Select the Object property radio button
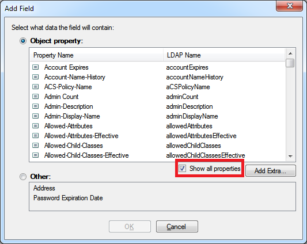Image resolution: width=307 pixels, height=244 pixels. coord(23,41)
